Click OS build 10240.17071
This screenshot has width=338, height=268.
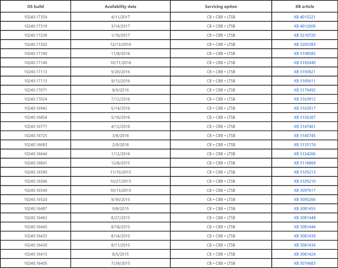tap(36, 90)
